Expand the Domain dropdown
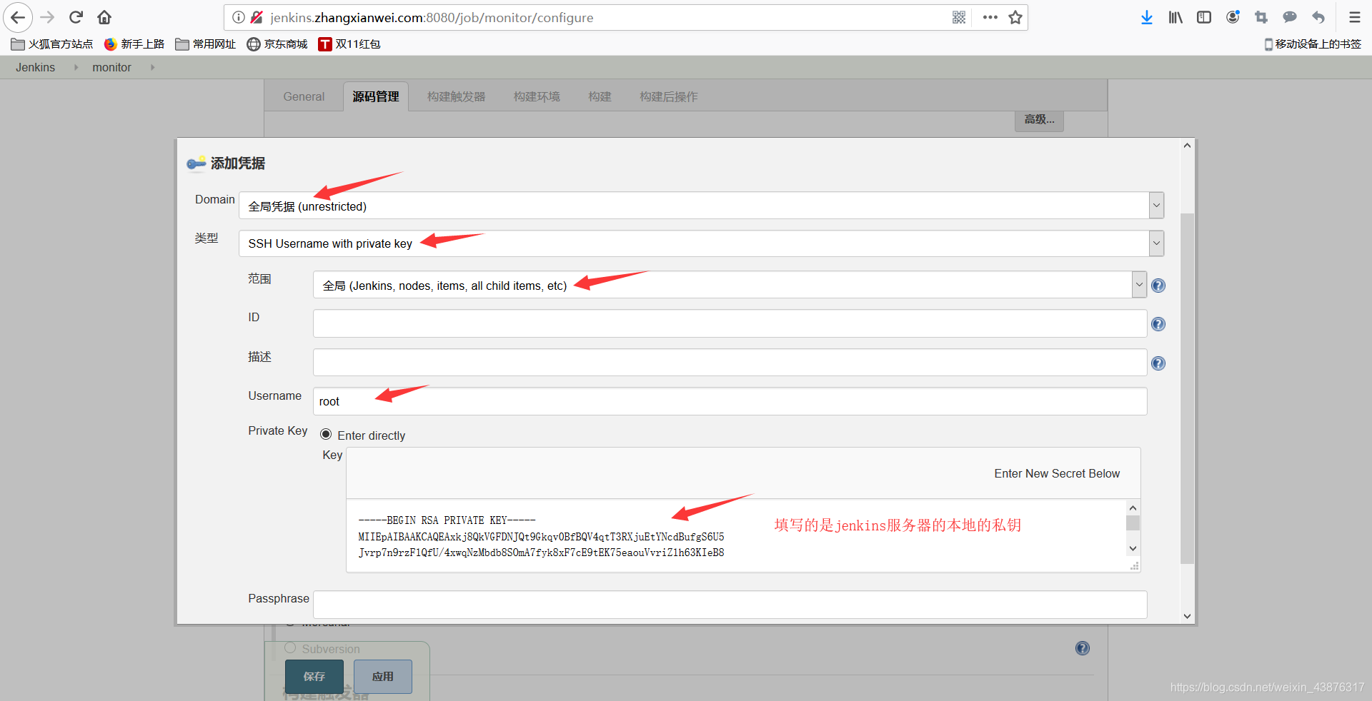The height and width of the screenshot is (701, 1372). [1156, 206]
